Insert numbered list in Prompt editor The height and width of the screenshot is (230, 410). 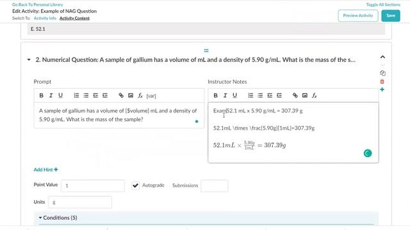pos(76,95)
